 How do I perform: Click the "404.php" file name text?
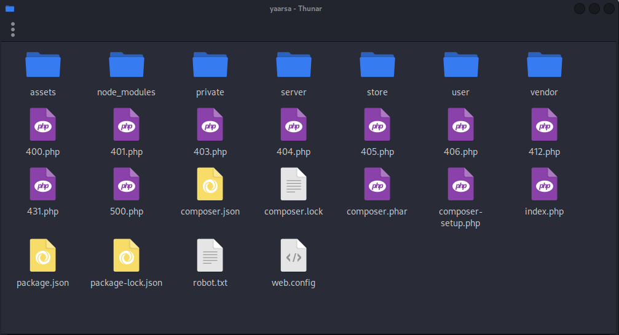294,152
